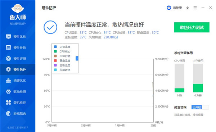Open the hamburger main menu
The width and height of the screenshot is (216, 132).
click(x=195, y=8)
